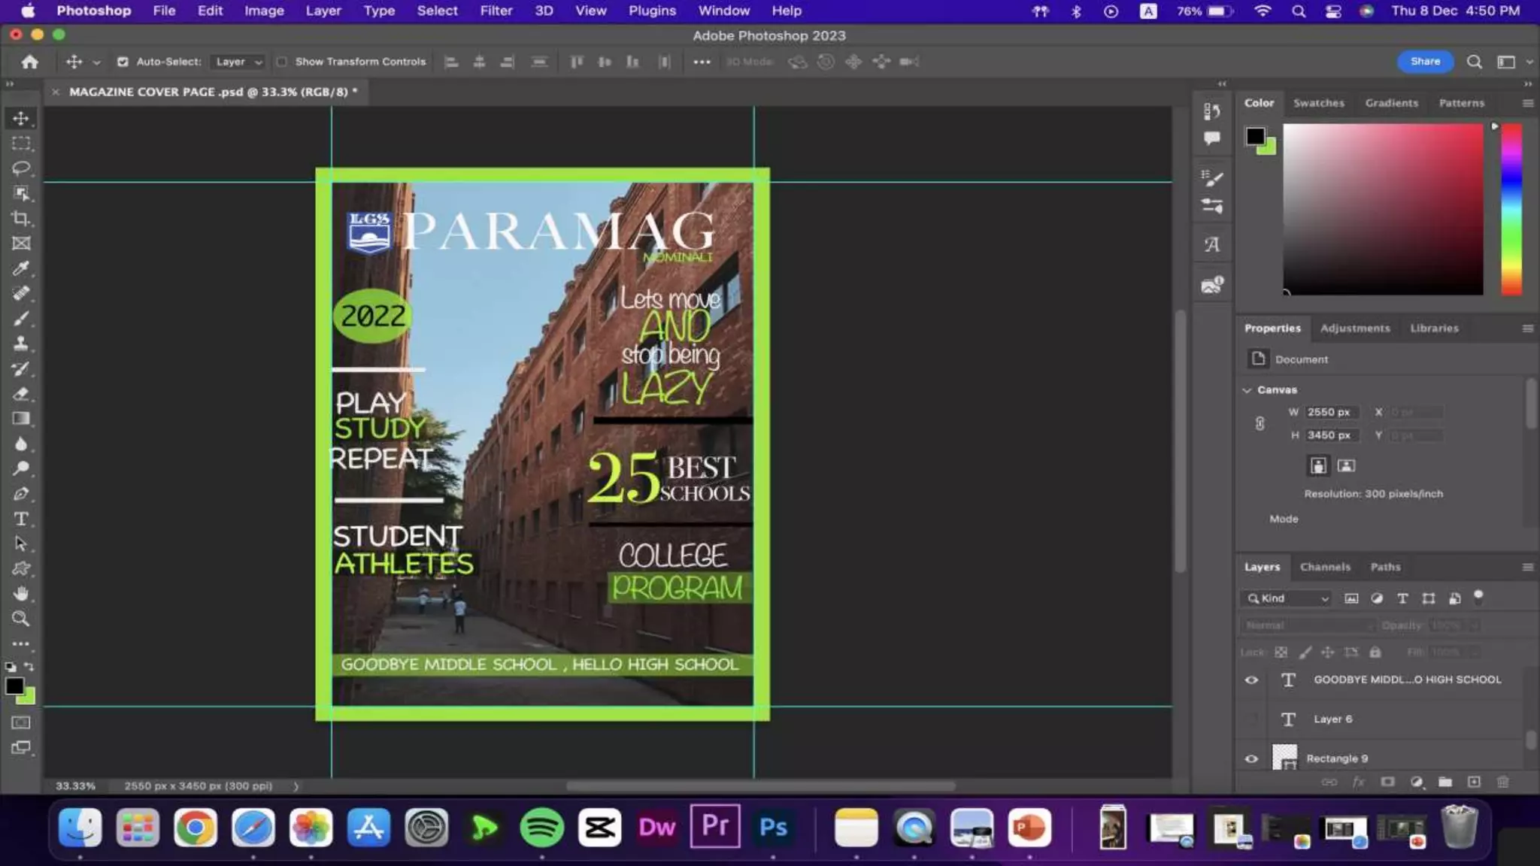Activate the Hand tool

pyautogui.click(x=21, y=594)
